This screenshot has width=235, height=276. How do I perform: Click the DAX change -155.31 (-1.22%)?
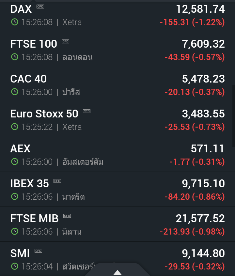192,22
